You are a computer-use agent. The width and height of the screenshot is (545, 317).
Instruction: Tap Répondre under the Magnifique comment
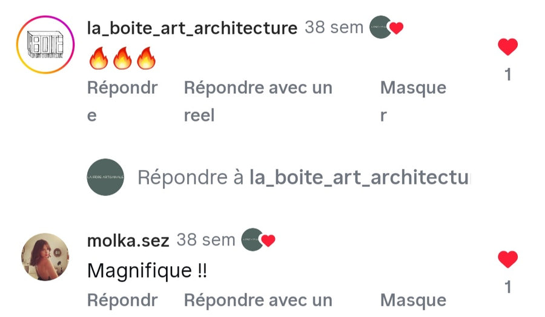[x=122, y=300]
